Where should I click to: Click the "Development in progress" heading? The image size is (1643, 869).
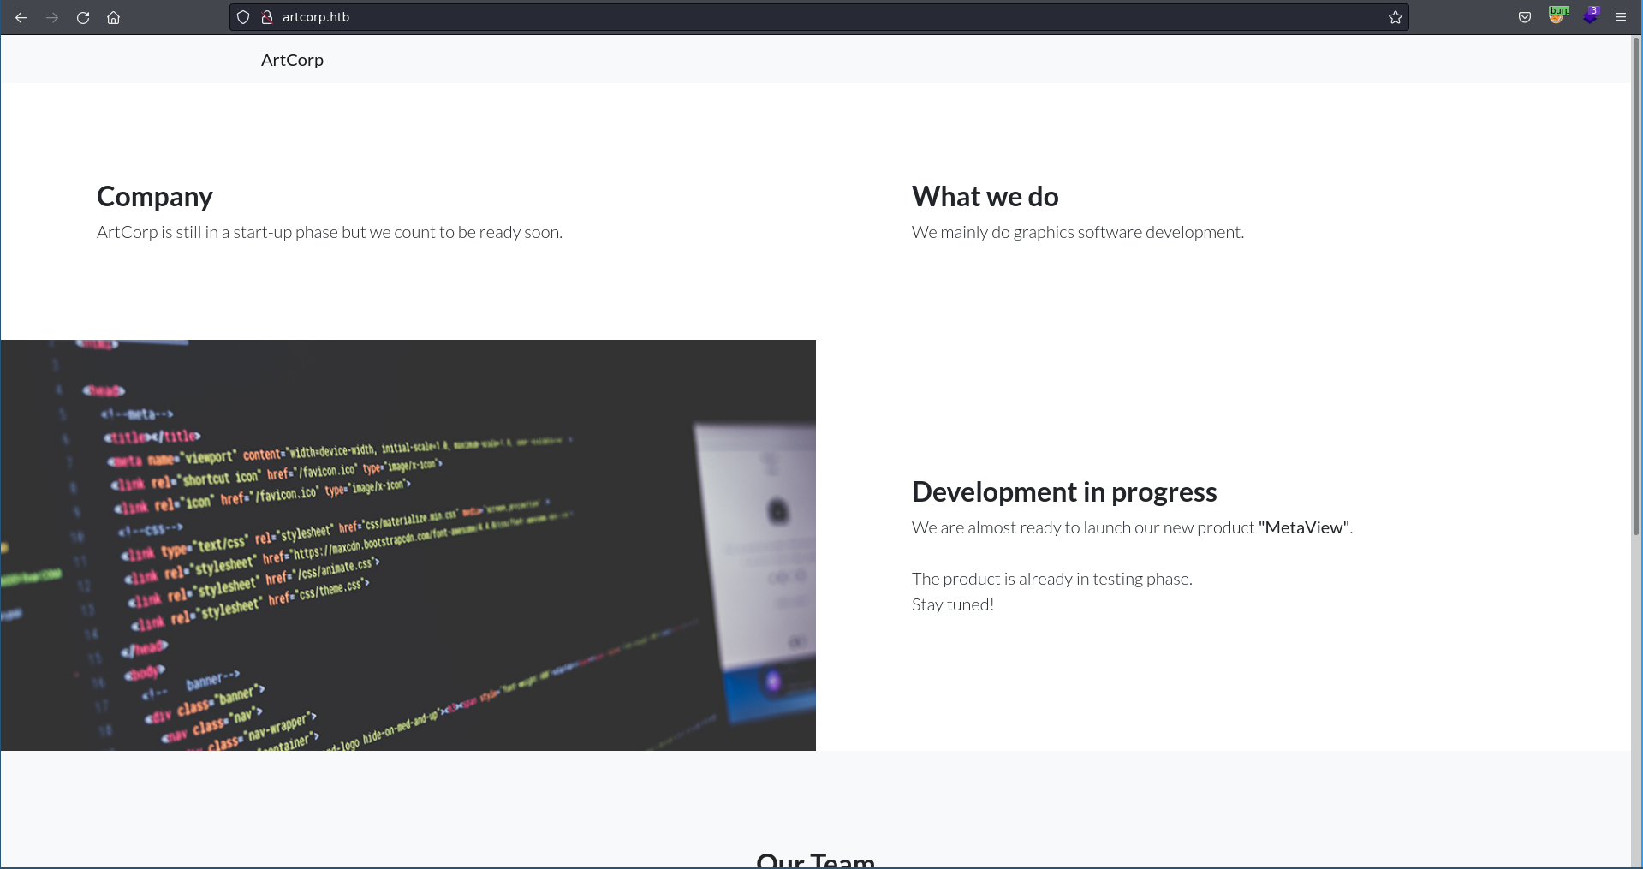click(1063, 492)
